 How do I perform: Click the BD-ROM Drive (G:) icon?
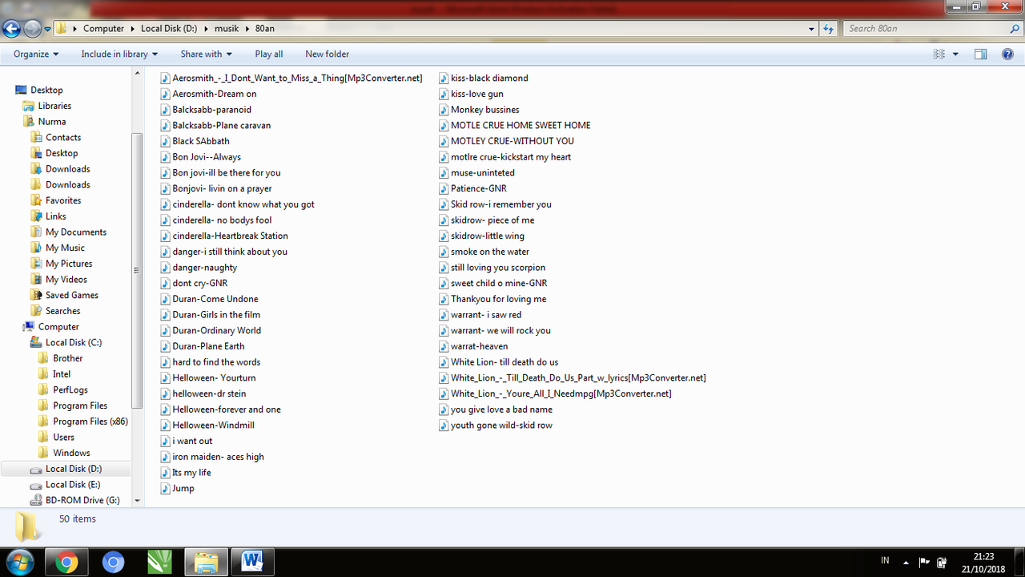[x=36, y=500]
